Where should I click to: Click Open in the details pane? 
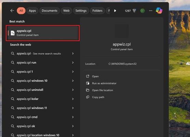click(x=95, y=76)
